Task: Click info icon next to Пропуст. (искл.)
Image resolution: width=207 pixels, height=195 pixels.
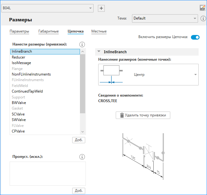Action: 82,157
